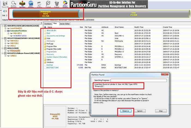This screenshot has height=128, width=191.
Task: Expand the 128(I:) tree node
Action: [5, 56]
